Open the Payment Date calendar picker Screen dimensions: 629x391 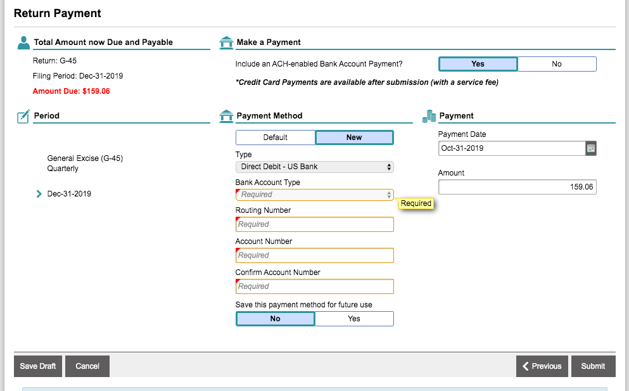(x=591, y=148)
